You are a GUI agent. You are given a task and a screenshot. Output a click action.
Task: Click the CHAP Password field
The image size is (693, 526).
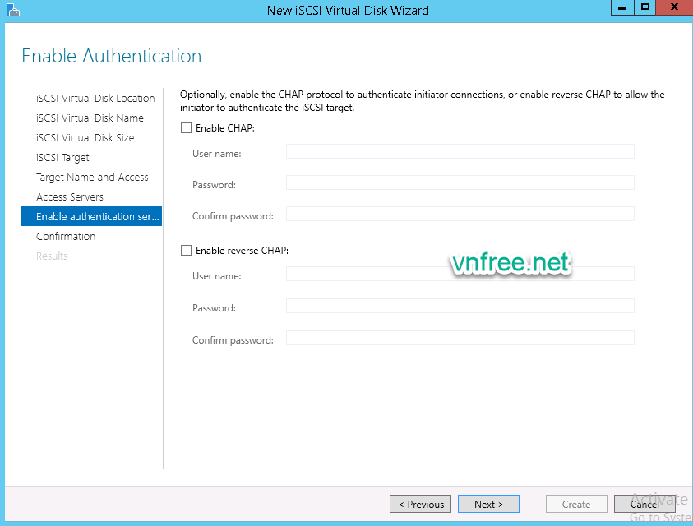point(460,182)
